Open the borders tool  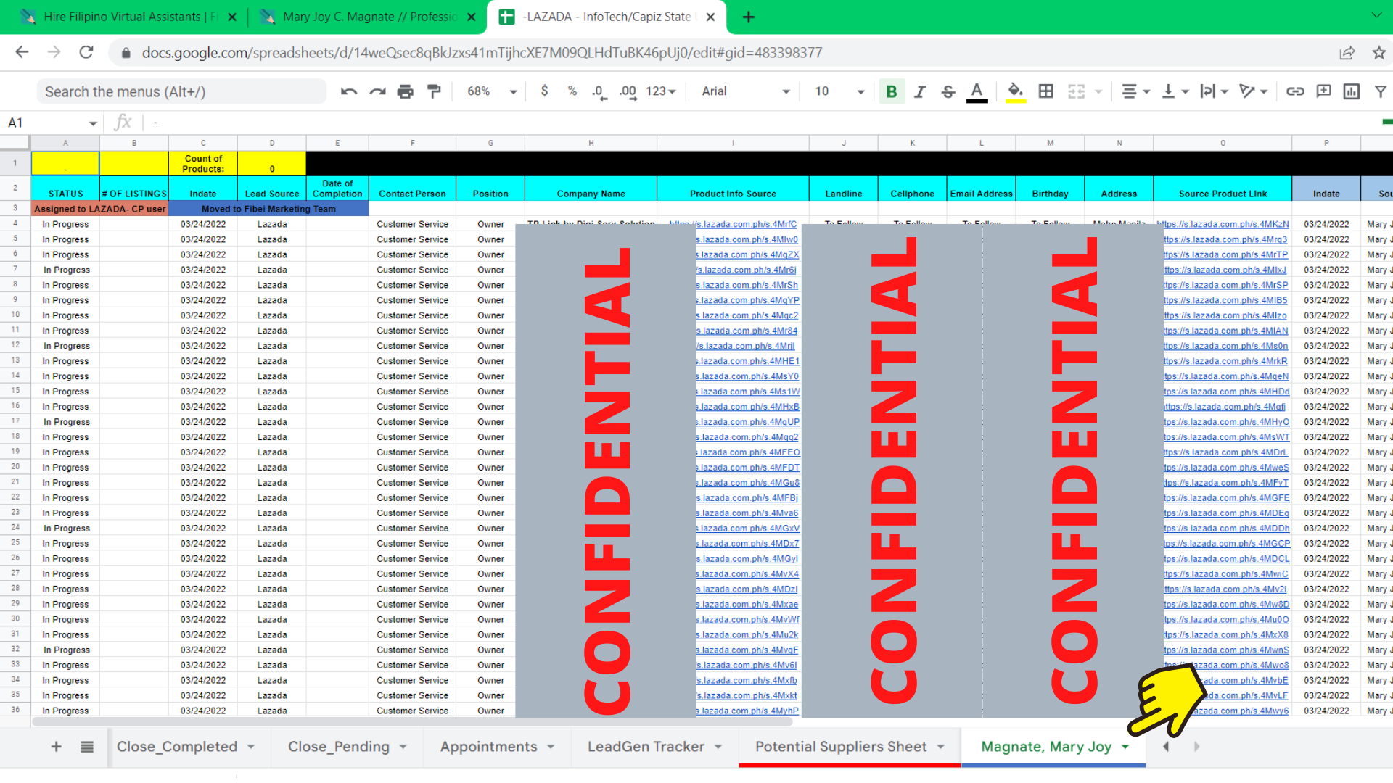tap(1045, 91)
